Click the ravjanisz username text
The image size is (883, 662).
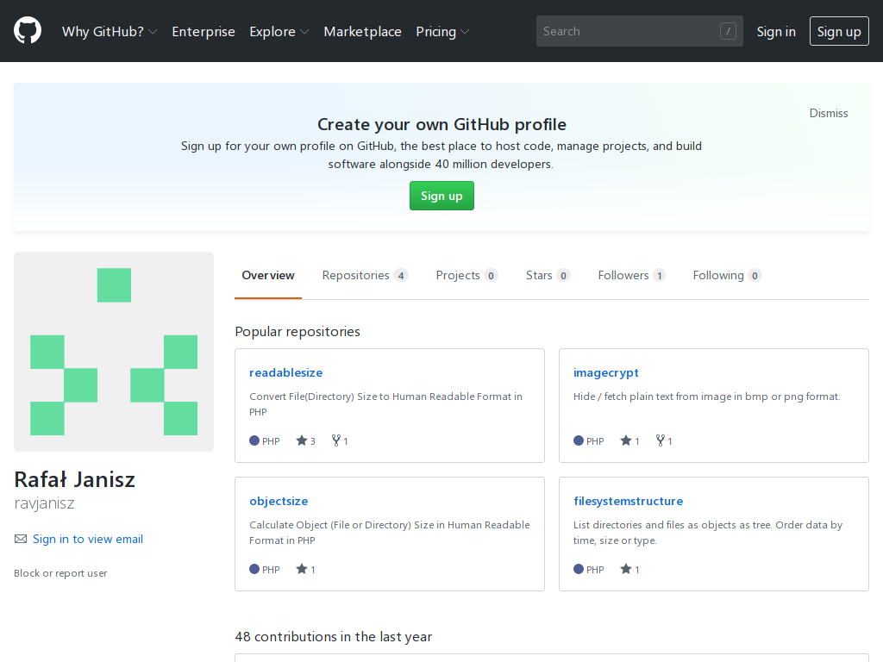point(44,503)
